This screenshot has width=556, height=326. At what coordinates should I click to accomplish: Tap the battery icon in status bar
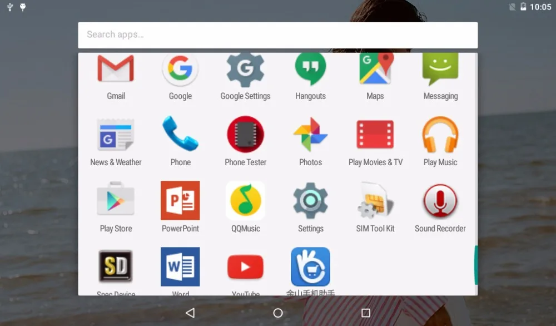(x=523, y=7)
